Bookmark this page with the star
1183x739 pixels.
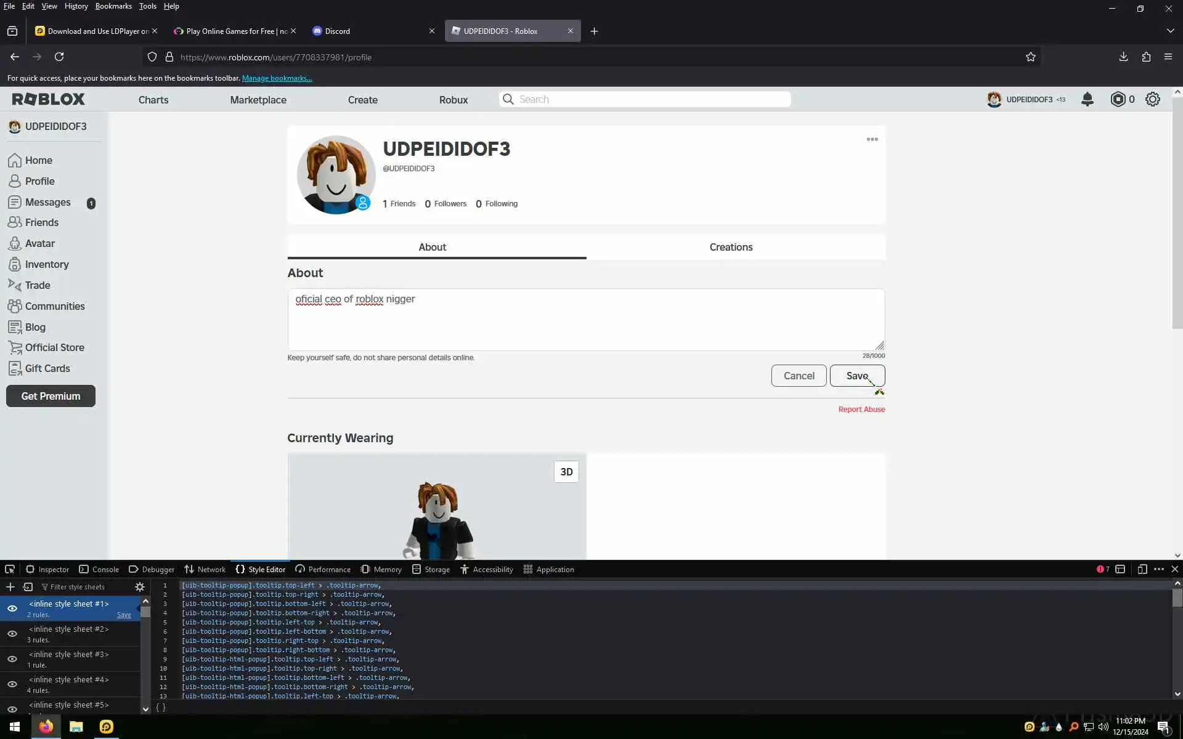pyautogui.click(x=1030, y=57)
